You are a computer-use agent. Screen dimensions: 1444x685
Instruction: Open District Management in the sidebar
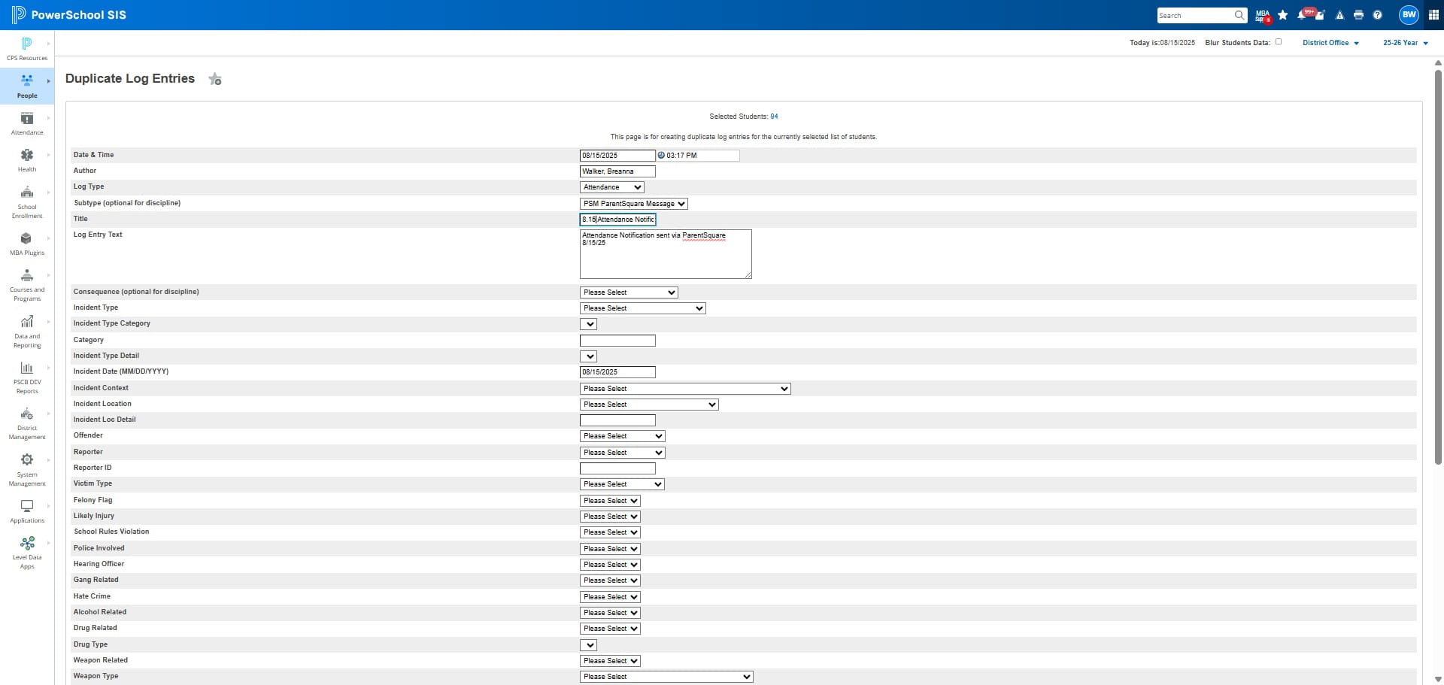tap(27, 423)
